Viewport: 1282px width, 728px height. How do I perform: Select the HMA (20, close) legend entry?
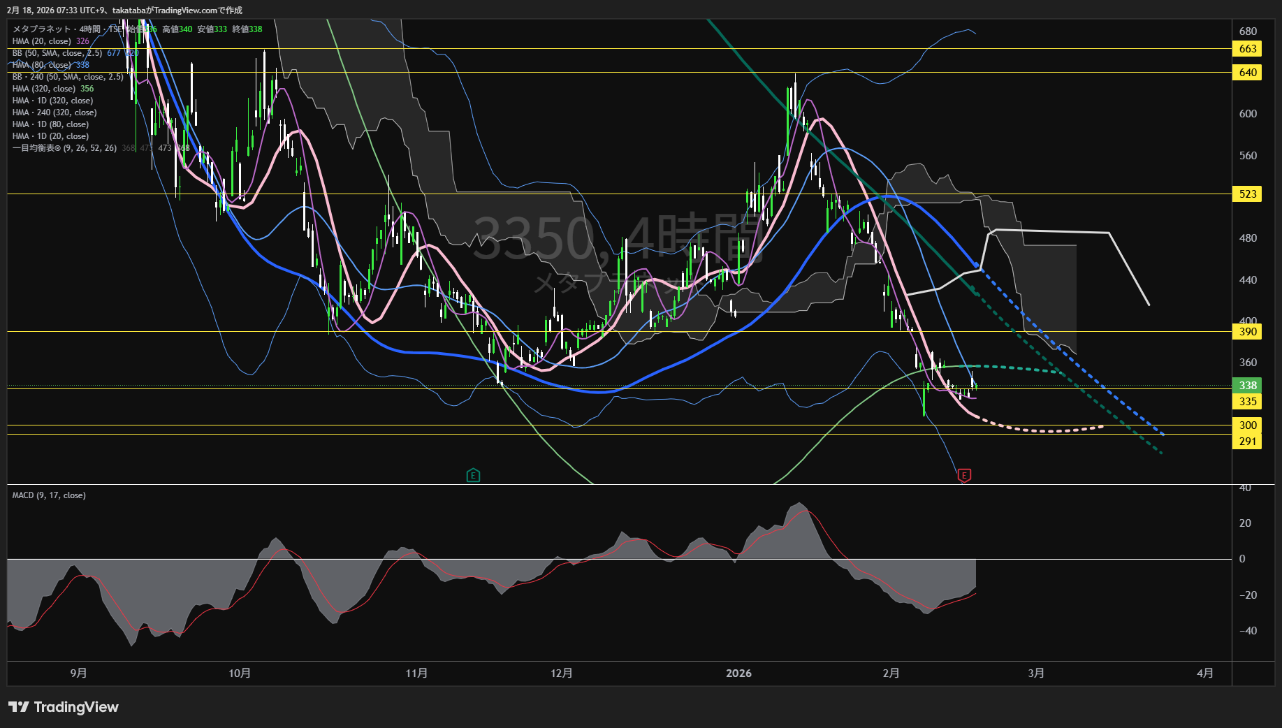41,41
